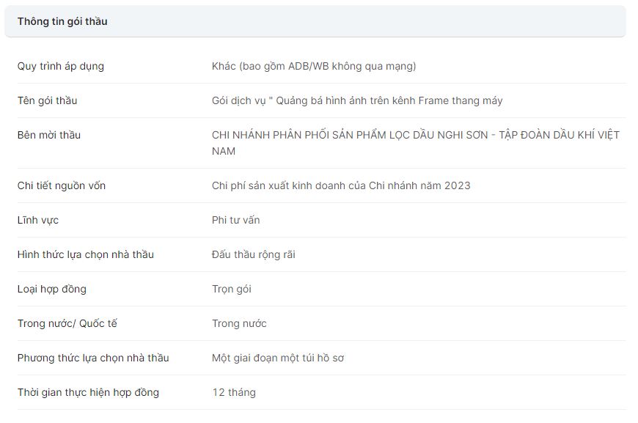Click the "Thời gian thực hiện hợp đồng" label
The image size is (638, 423).
point(88,392)
